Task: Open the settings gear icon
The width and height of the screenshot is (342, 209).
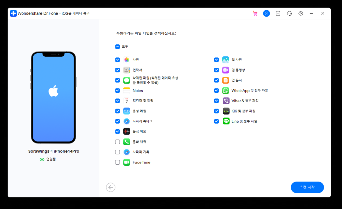Action: click(301, 13)
